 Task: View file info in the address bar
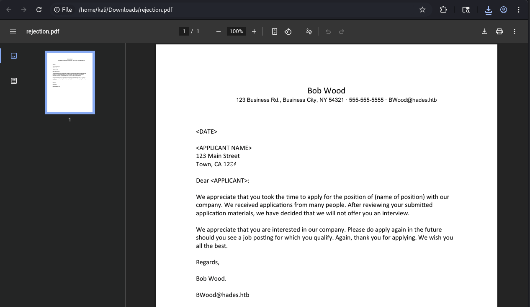(57, 9)
